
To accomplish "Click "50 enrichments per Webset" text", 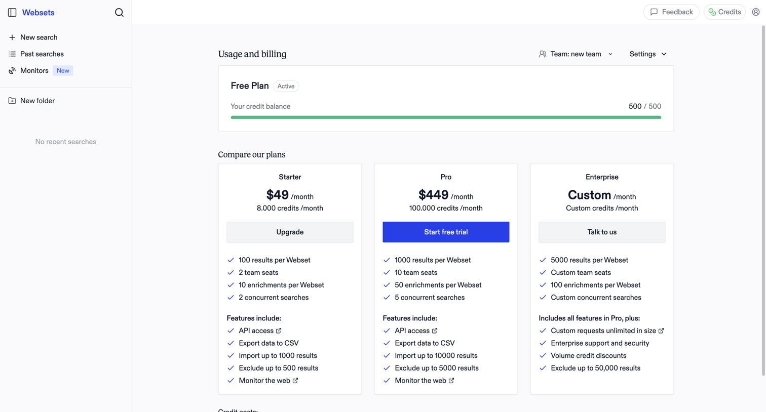I will click(x=438, y=285).
